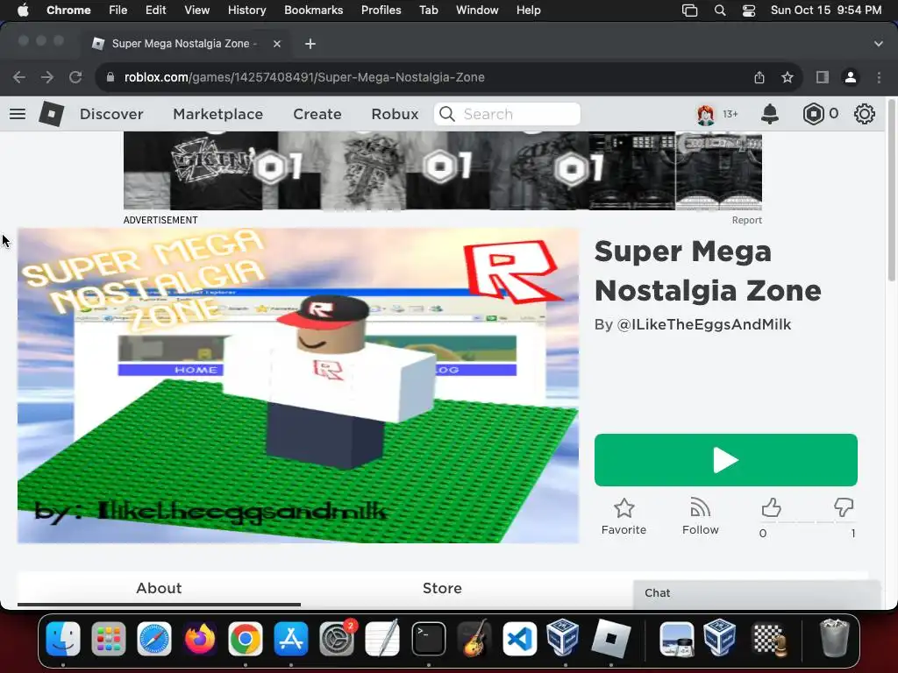Launch Safari from the Dock
The height and width of the screenshot is (673, 898).
click(x=154, y=639)
